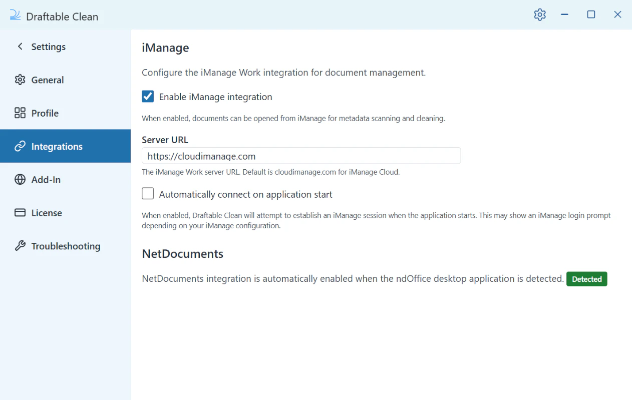Click the Add-In globe icon
This screenshot has height=400, width=632.
pyautogui.click(x=20, y=179)
